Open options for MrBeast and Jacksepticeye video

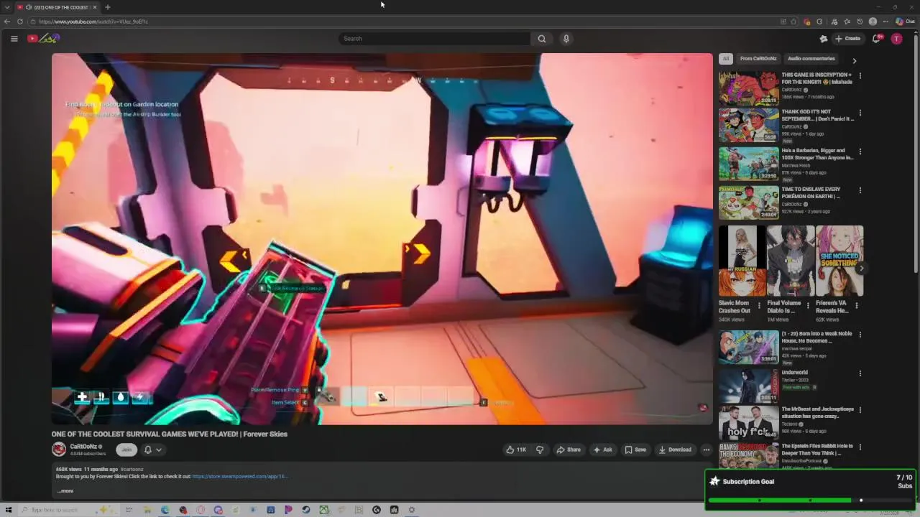860,410
